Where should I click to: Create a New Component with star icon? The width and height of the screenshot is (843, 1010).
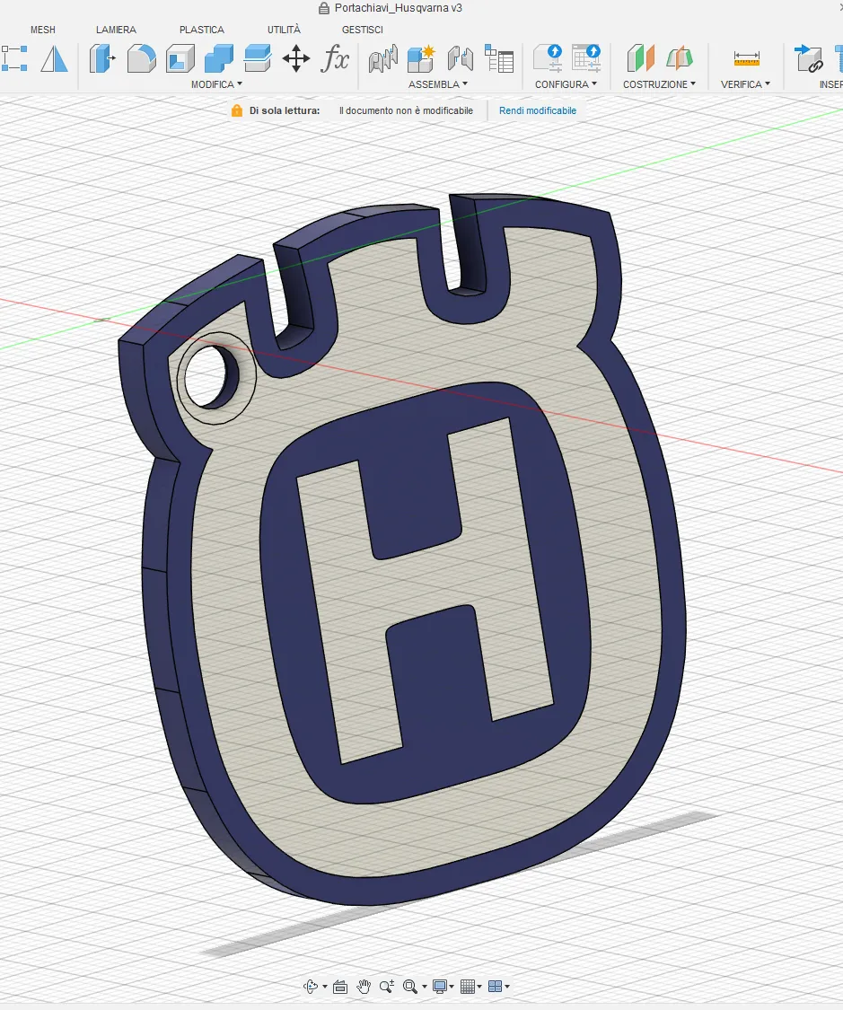tap(422, 59)
